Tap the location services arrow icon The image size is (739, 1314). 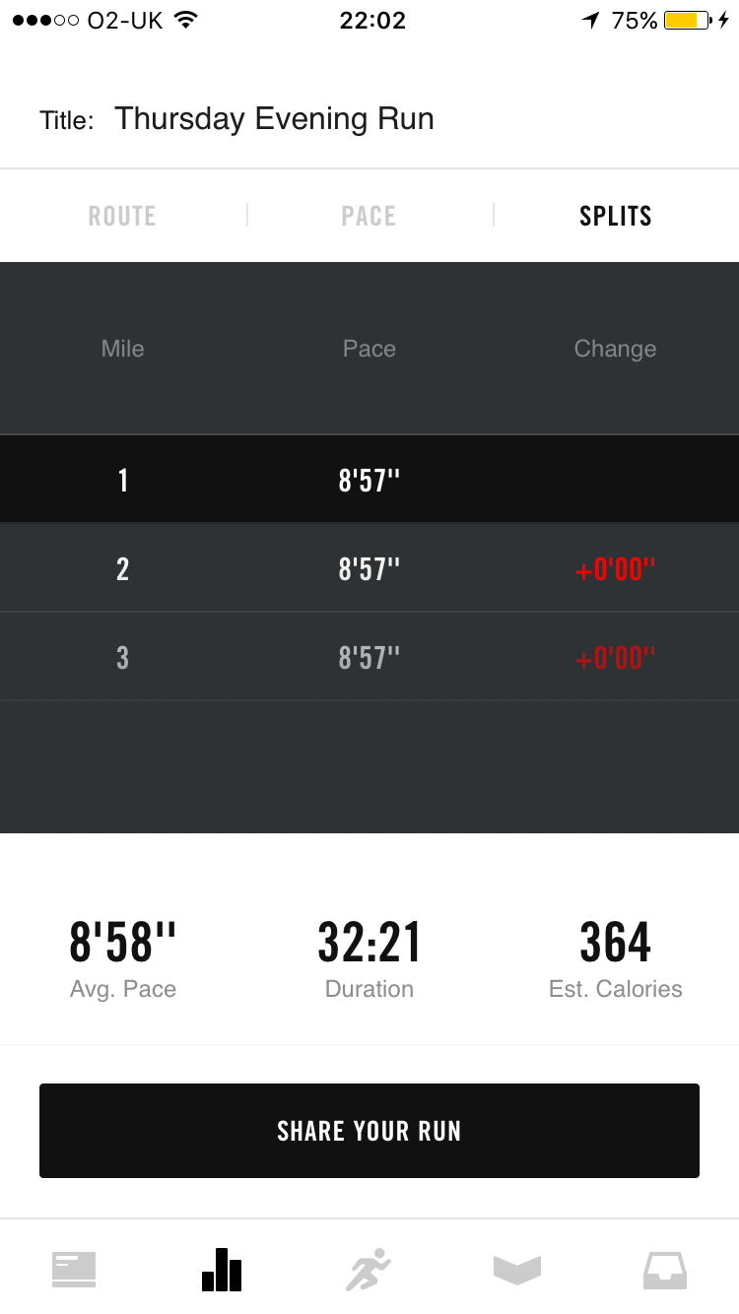pos(590,21)
